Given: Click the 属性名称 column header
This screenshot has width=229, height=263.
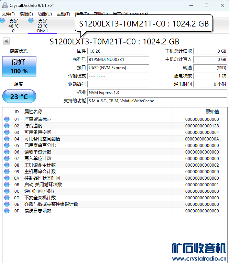Looking at the screenshot, I should 97,112.
